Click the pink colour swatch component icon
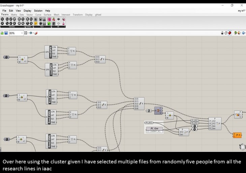This screenshot has height=173, width=246. (x=49, y=19)
